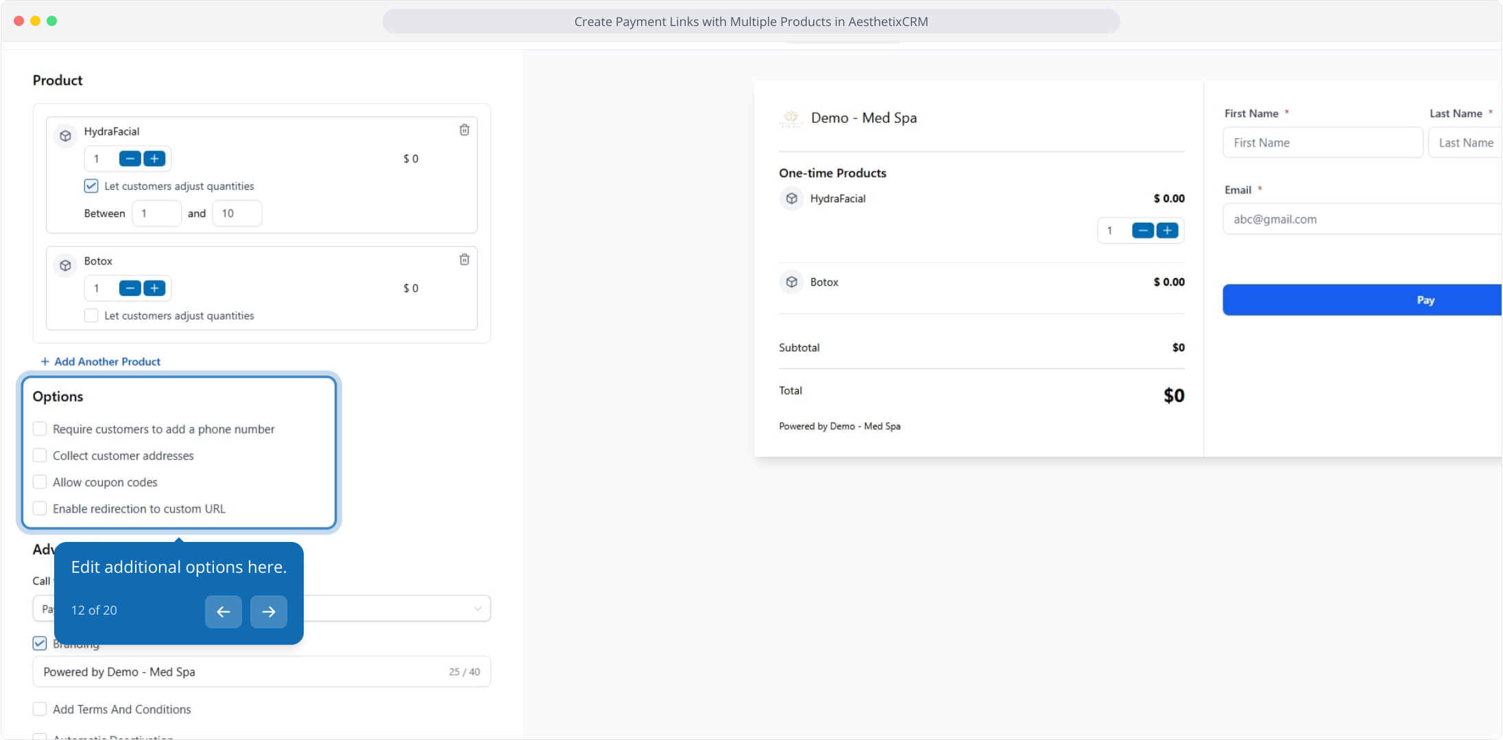Increase HydraFacial quantity in checkout preview
Screen dimensions: 1503x740
point(1167,231)
